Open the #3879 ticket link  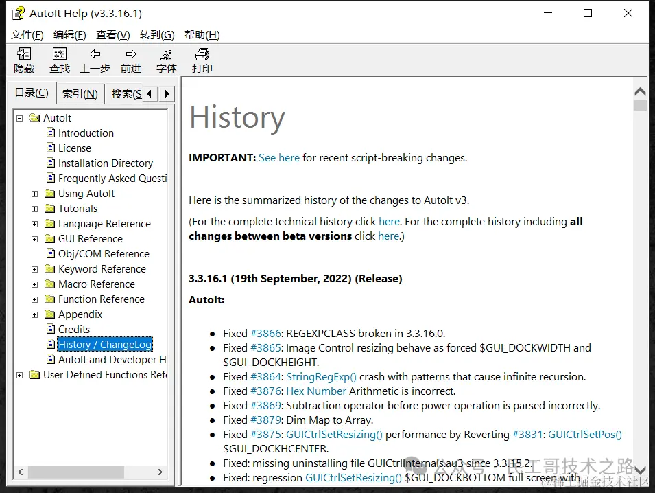click(266, 420)
